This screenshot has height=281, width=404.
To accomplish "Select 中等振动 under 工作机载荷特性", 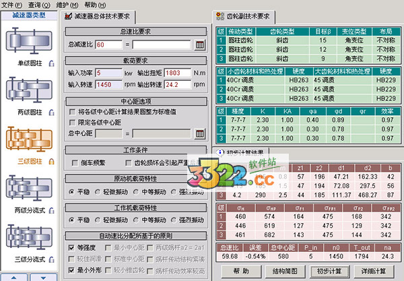I will click(136, 220).
